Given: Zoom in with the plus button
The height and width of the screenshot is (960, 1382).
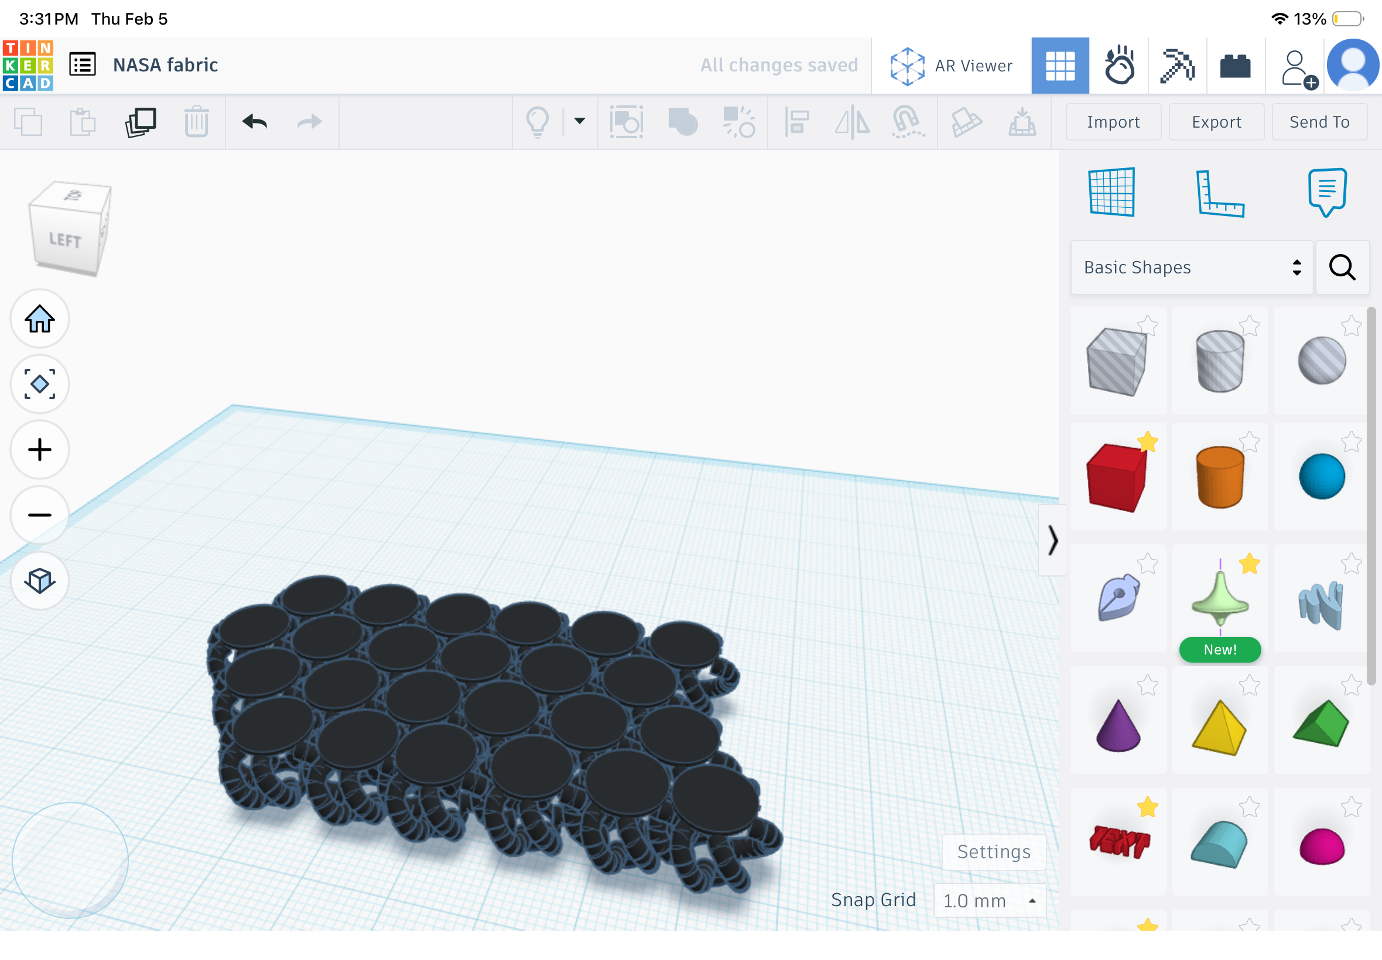Looking at the screenshot, I should click(x=40, y=450).
